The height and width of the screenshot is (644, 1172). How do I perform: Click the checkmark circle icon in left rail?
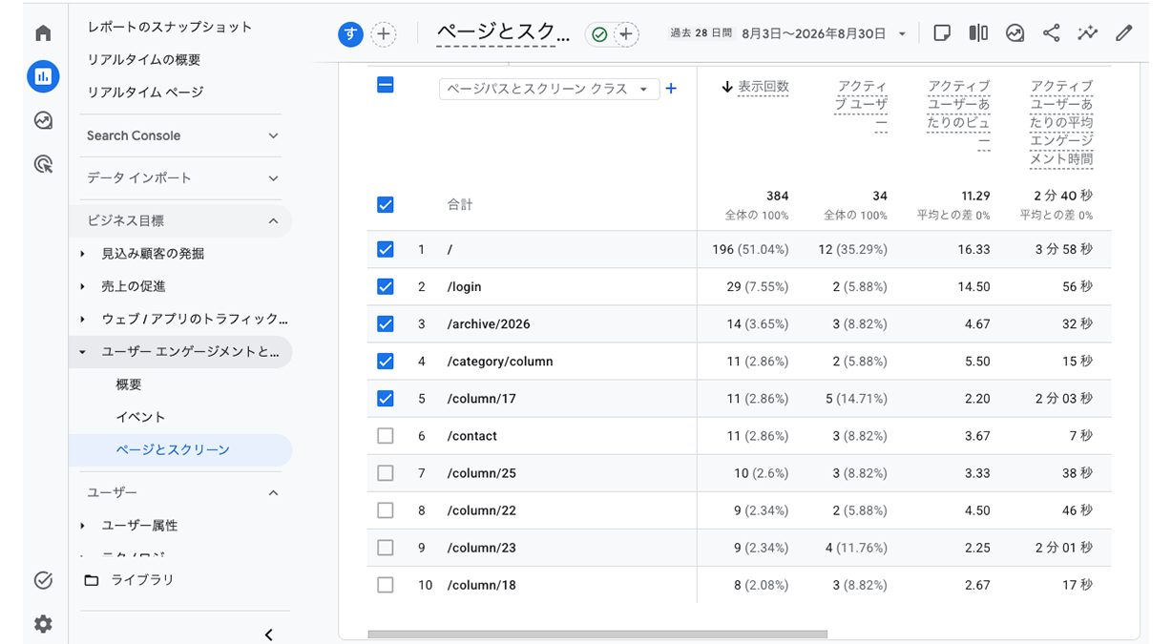pyautogui.click(x=43, y=580)
